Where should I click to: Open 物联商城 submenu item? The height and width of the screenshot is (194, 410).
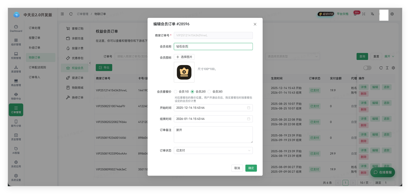(75, 87)
